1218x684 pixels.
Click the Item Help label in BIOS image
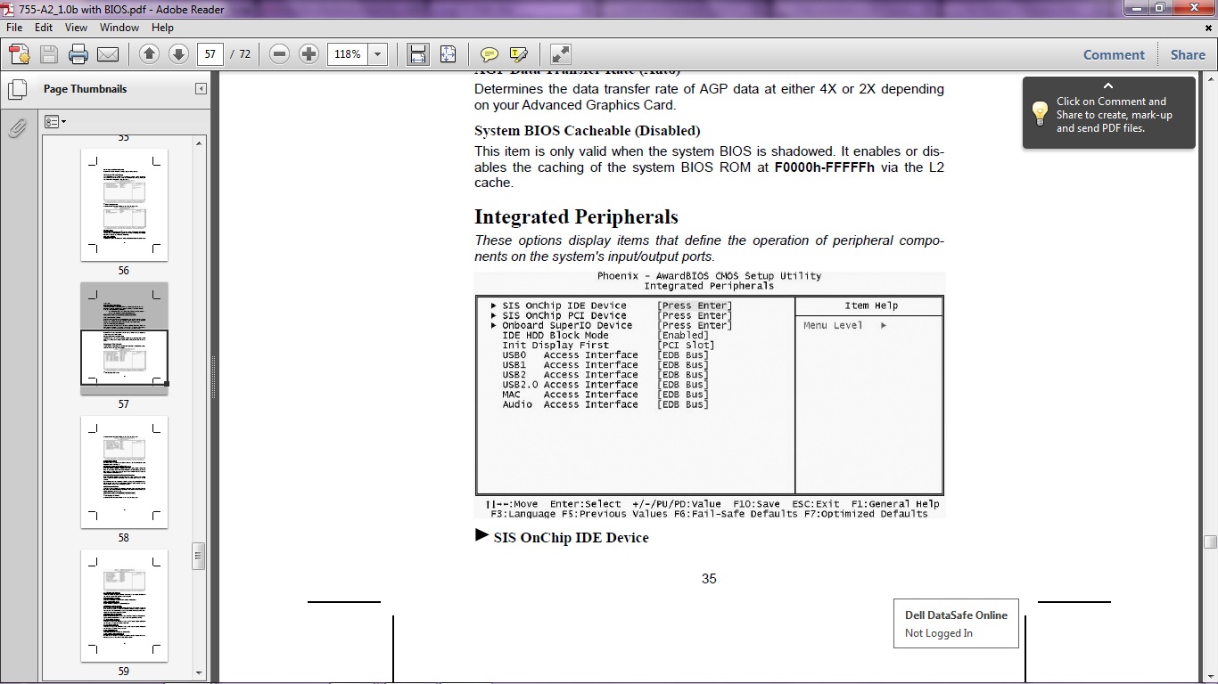click(x=871, y=305)
